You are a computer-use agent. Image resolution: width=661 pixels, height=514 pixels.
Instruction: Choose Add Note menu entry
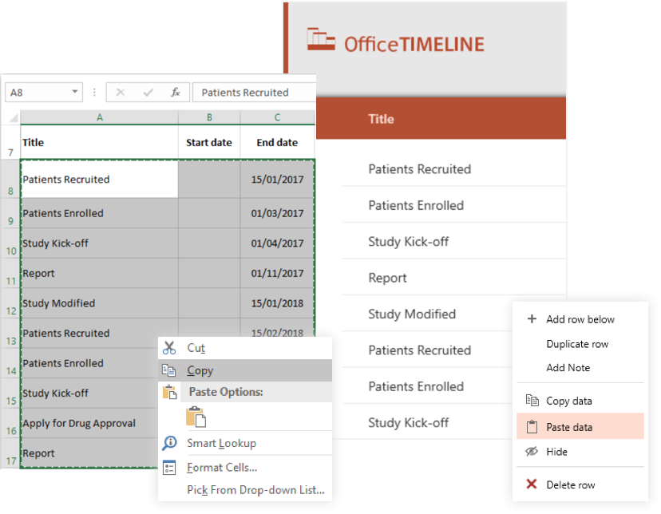point(580,367)
